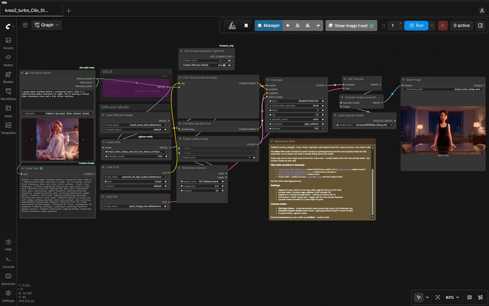Image resolution: width=489 pixels, height=306 pixels.
Task: Cancel current run with red X
Action: 442,26
